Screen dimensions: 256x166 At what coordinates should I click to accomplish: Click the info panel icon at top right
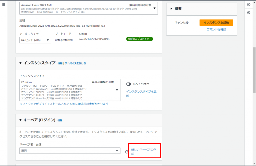248,4
